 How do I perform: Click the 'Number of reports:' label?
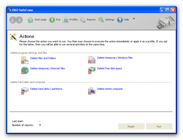pyautogui.click(x=23, y=125)
